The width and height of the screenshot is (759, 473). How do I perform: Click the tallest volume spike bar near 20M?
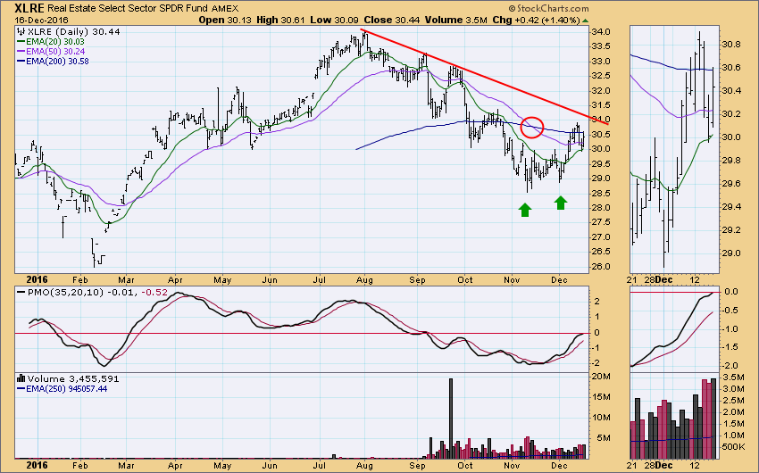point(451,419)
